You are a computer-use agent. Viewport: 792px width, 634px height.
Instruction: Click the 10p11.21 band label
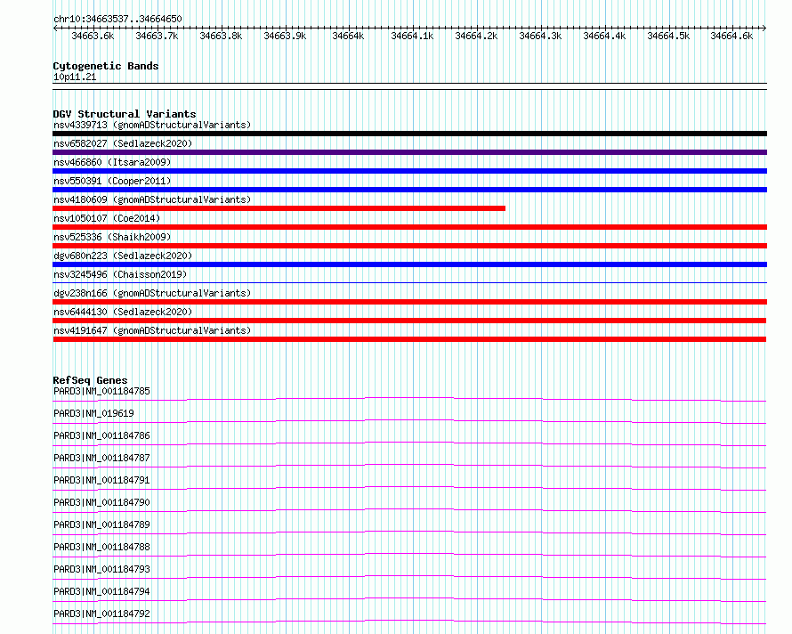(x=75, y=77)
